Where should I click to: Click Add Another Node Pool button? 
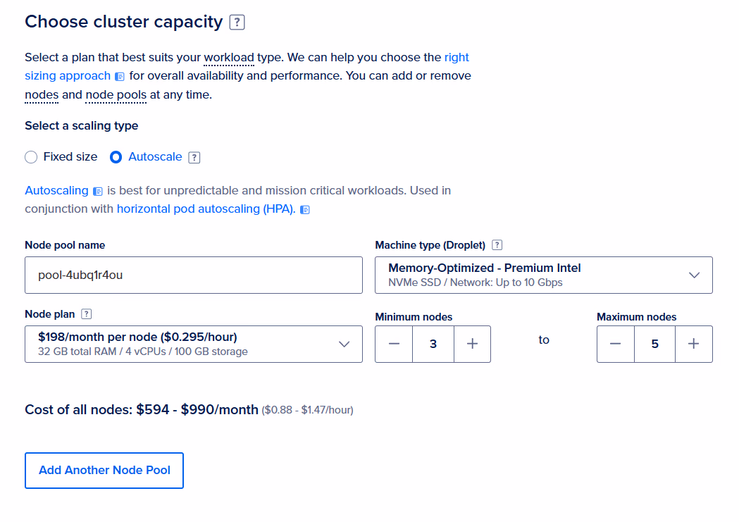click(x=104, y=471)
